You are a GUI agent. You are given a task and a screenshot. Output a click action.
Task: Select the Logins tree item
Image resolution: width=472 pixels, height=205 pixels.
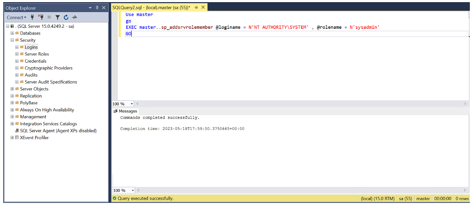click(31, 47)
